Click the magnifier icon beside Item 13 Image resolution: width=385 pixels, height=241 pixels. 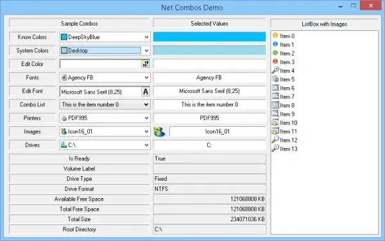(275, 148)
